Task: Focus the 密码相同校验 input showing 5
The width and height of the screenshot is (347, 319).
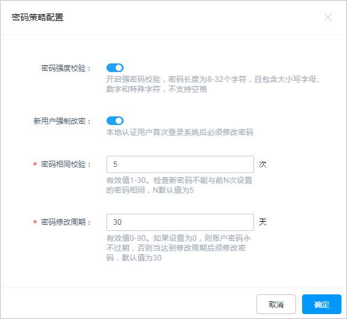Action: tap(180, 164)
